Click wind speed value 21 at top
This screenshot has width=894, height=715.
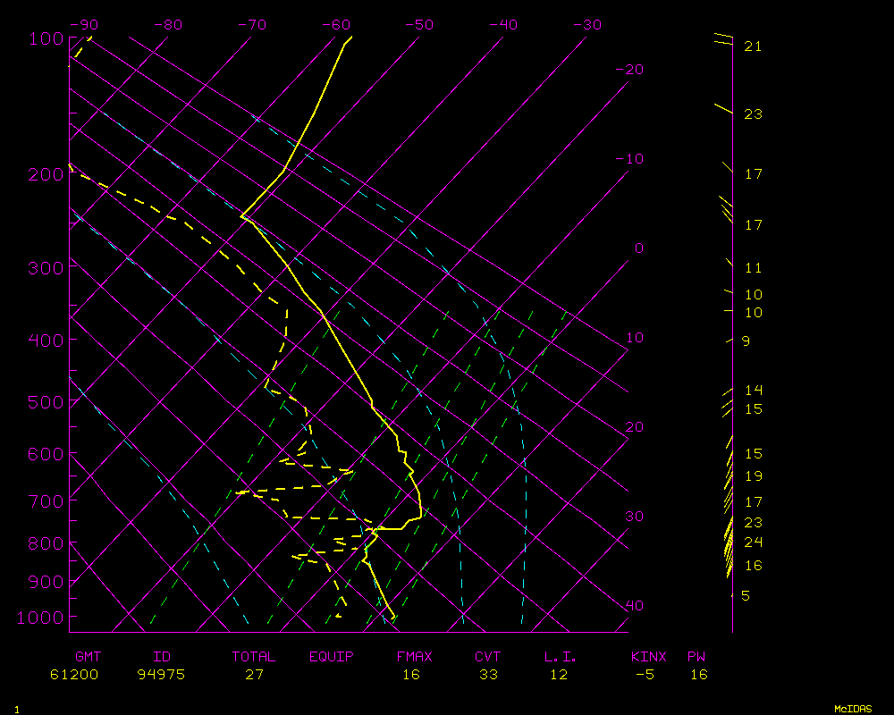[x=753, y=46]
